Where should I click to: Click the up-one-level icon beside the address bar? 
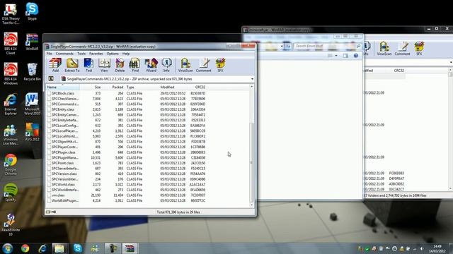click(51, 78)
